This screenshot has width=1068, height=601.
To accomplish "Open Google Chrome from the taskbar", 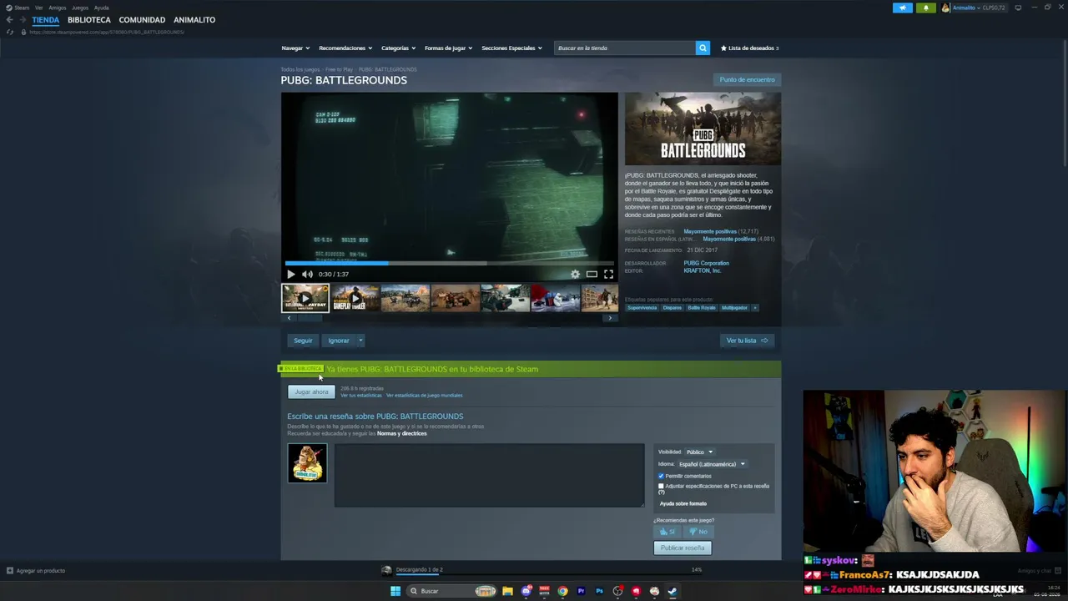I will pos(563,591).
